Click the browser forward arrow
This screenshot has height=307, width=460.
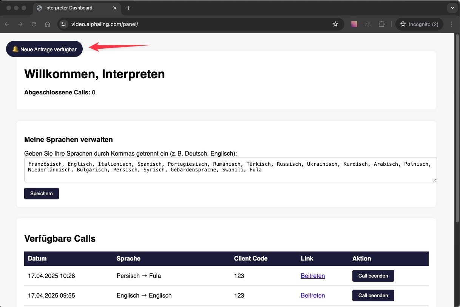20,24
